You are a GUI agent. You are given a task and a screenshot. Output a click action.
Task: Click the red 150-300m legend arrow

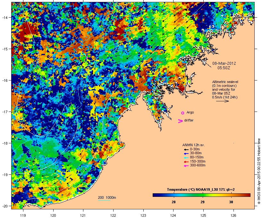pyautogui.click(x=186, y=162)
